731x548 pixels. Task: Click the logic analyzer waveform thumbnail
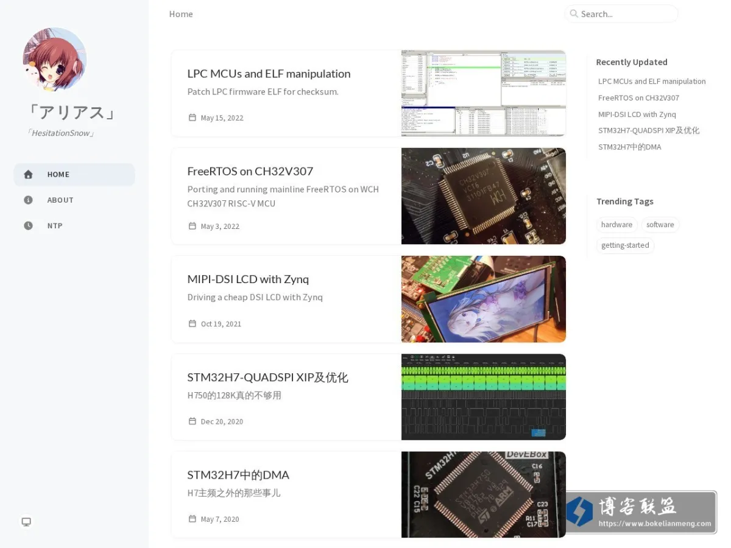tap(484, 397)
